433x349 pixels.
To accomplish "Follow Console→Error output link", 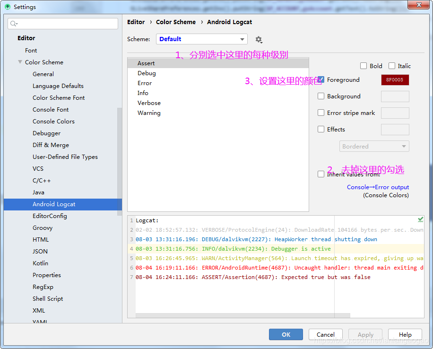I will pos(378,187).
